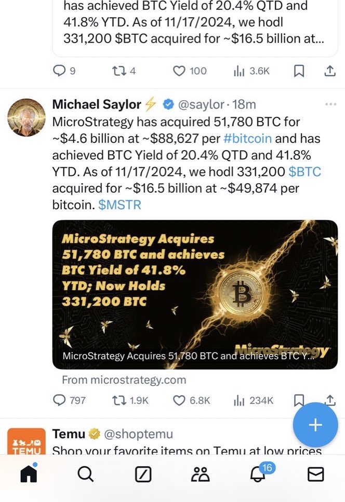Open the $MSTR cashtag link
This screenshot has width=345, height=502.
pos(120,205)
